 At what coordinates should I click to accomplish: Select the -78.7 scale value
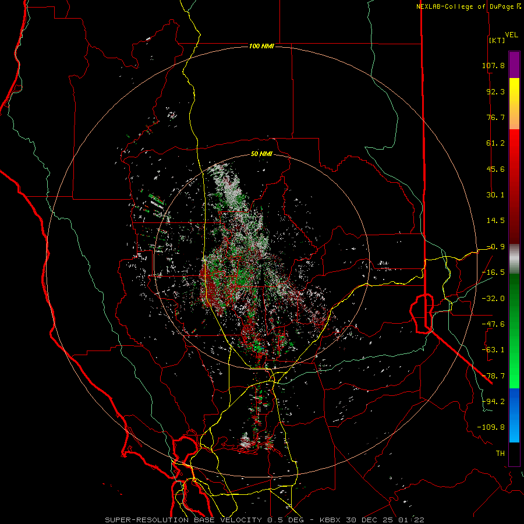click(x=493, y=376)
